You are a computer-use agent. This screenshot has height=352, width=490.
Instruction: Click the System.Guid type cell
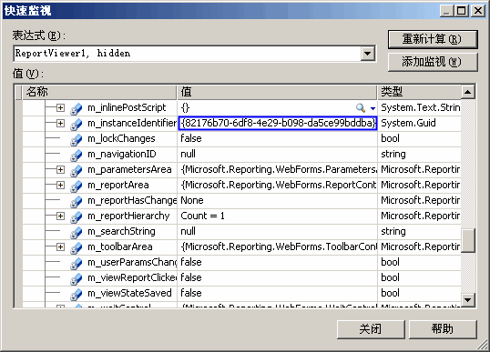pyautogui.click(x=408, y=124)
